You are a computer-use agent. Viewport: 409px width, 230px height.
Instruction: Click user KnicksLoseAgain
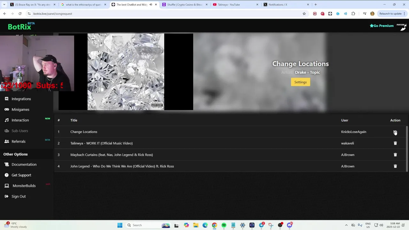click(354, 132)
